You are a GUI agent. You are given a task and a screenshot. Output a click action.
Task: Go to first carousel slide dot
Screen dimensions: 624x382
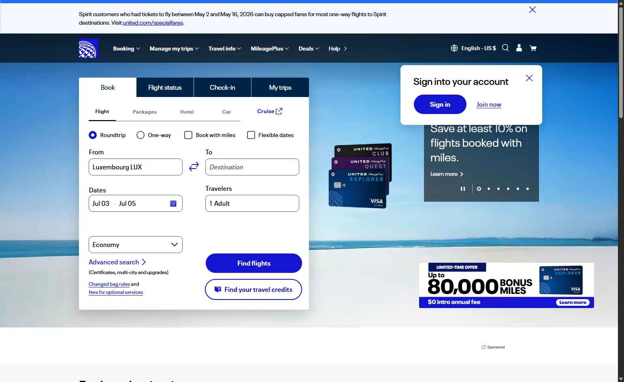point(479,189)
